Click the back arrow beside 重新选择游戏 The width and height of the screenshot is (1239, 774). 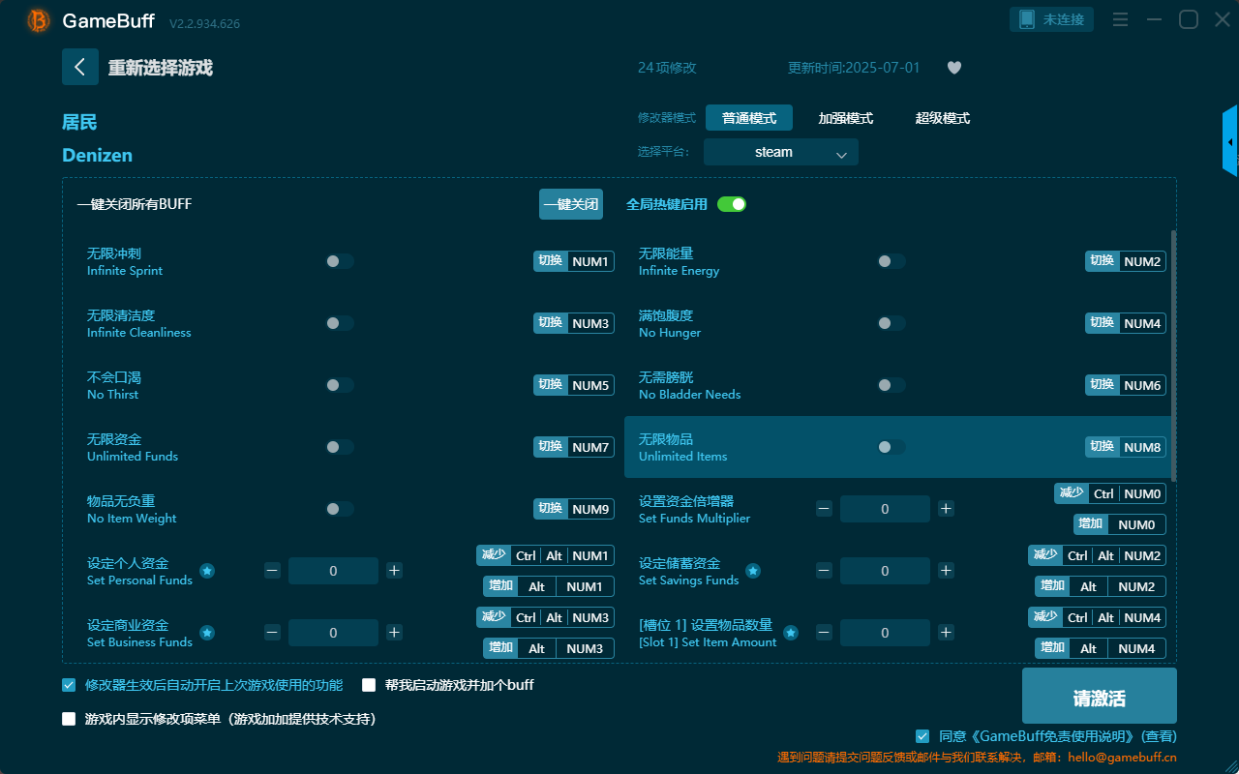click(x=80, y=67)
